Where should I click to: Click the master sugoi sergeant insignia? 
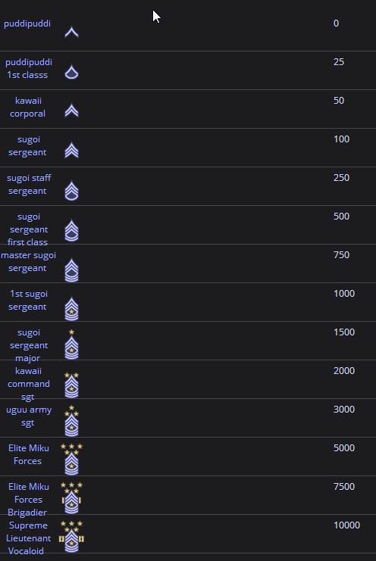pyautogui.click(x=71, y=270)
